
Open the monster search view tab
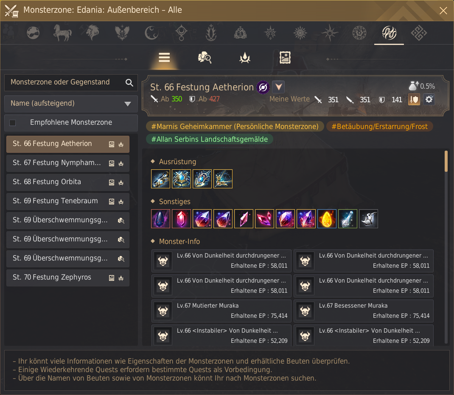click(205, 58)
